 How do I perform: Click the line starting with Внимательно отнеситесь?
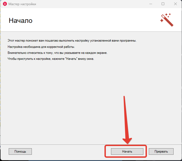pyautogui.click(x=57, y=53)
